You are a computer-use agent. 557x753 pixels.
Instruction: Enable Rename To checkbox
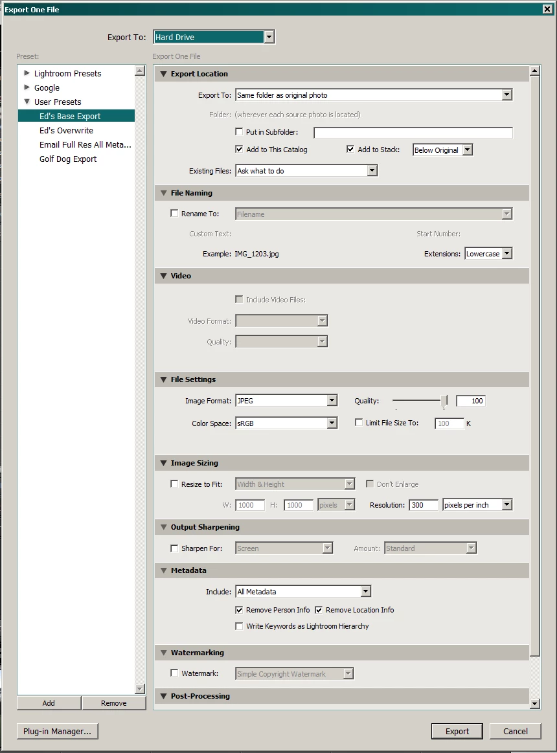pyautogui.click(x=174, y=213)
